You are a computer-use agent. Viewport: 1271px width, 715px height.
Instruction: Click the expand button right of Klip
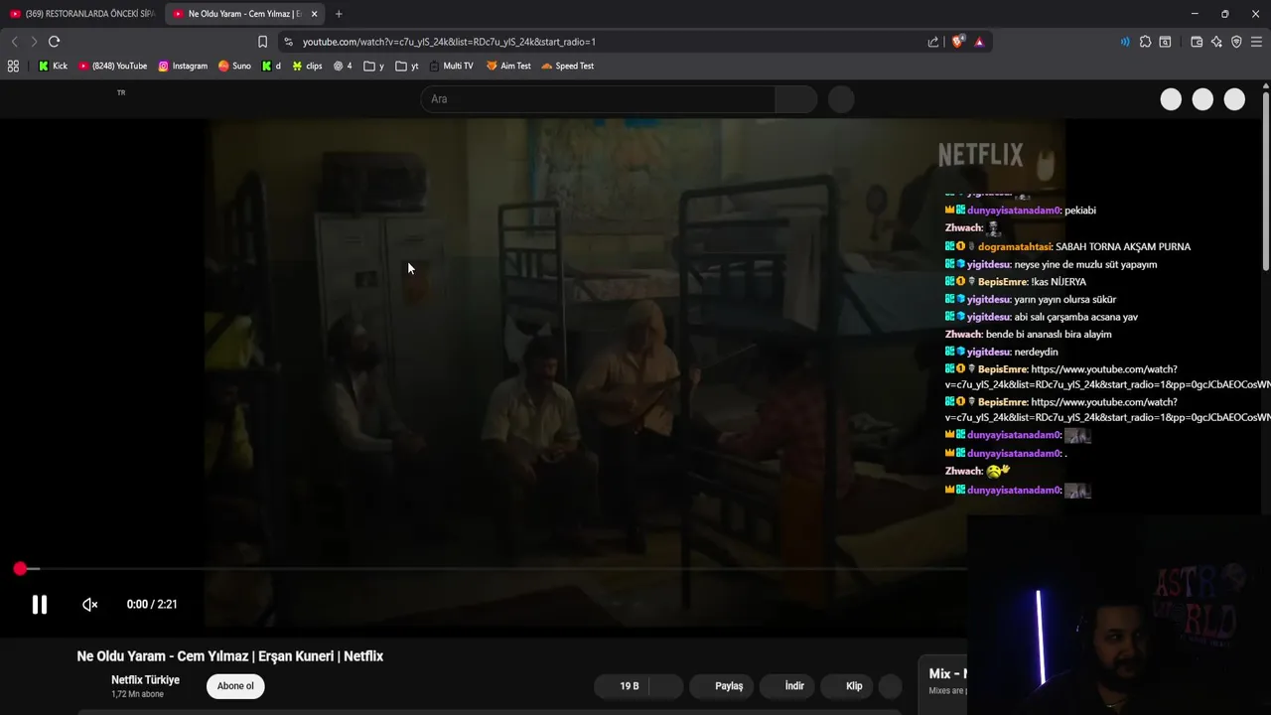click(x=891, y=686)
